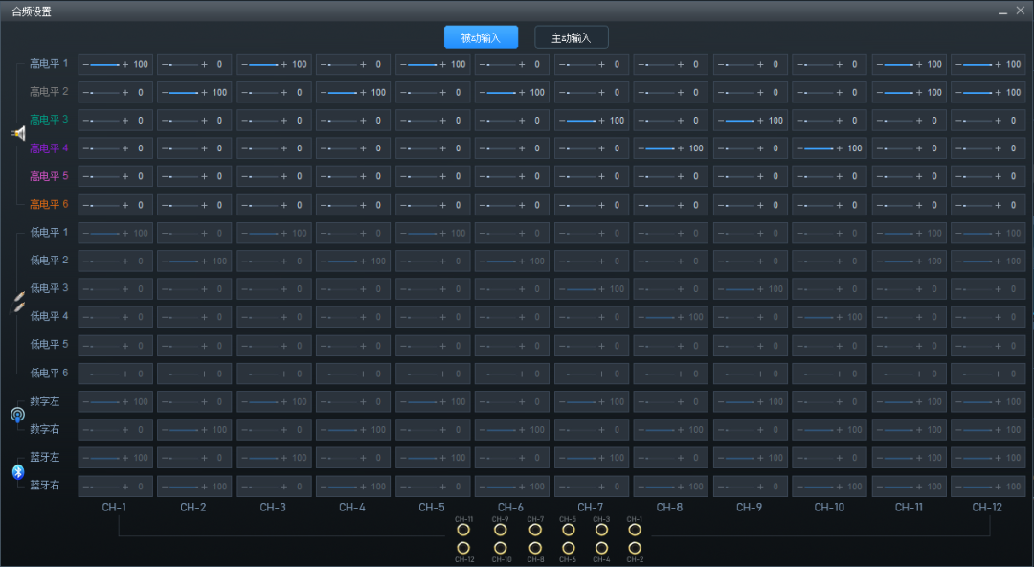Click the CH-12 output jack icon
Viewport: 1034px width, 567px height.
463,548
